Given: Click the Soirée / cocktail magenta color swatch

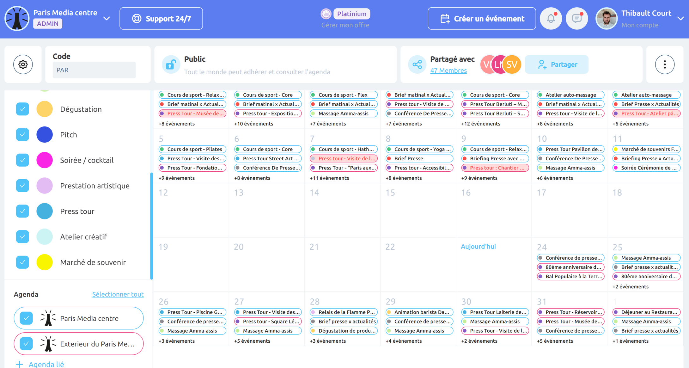Looking at the screenshot, I should click(x=45, y=160).
